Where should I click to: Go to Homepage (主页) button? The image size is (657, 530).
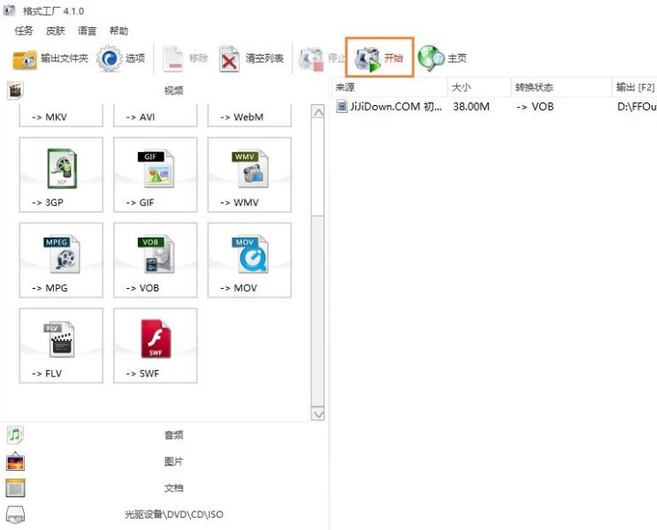coord(443,59)
